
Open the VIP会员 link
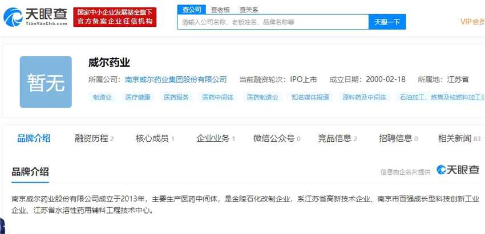pos(472,22)
